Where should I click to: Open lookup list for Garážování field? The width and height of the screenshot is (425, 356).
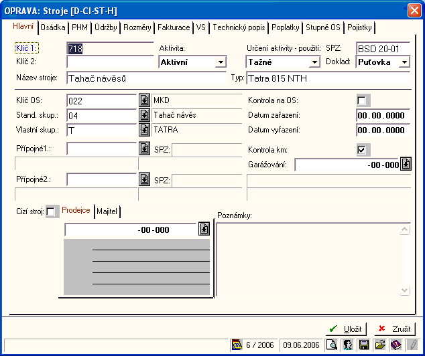click(406, 164)
